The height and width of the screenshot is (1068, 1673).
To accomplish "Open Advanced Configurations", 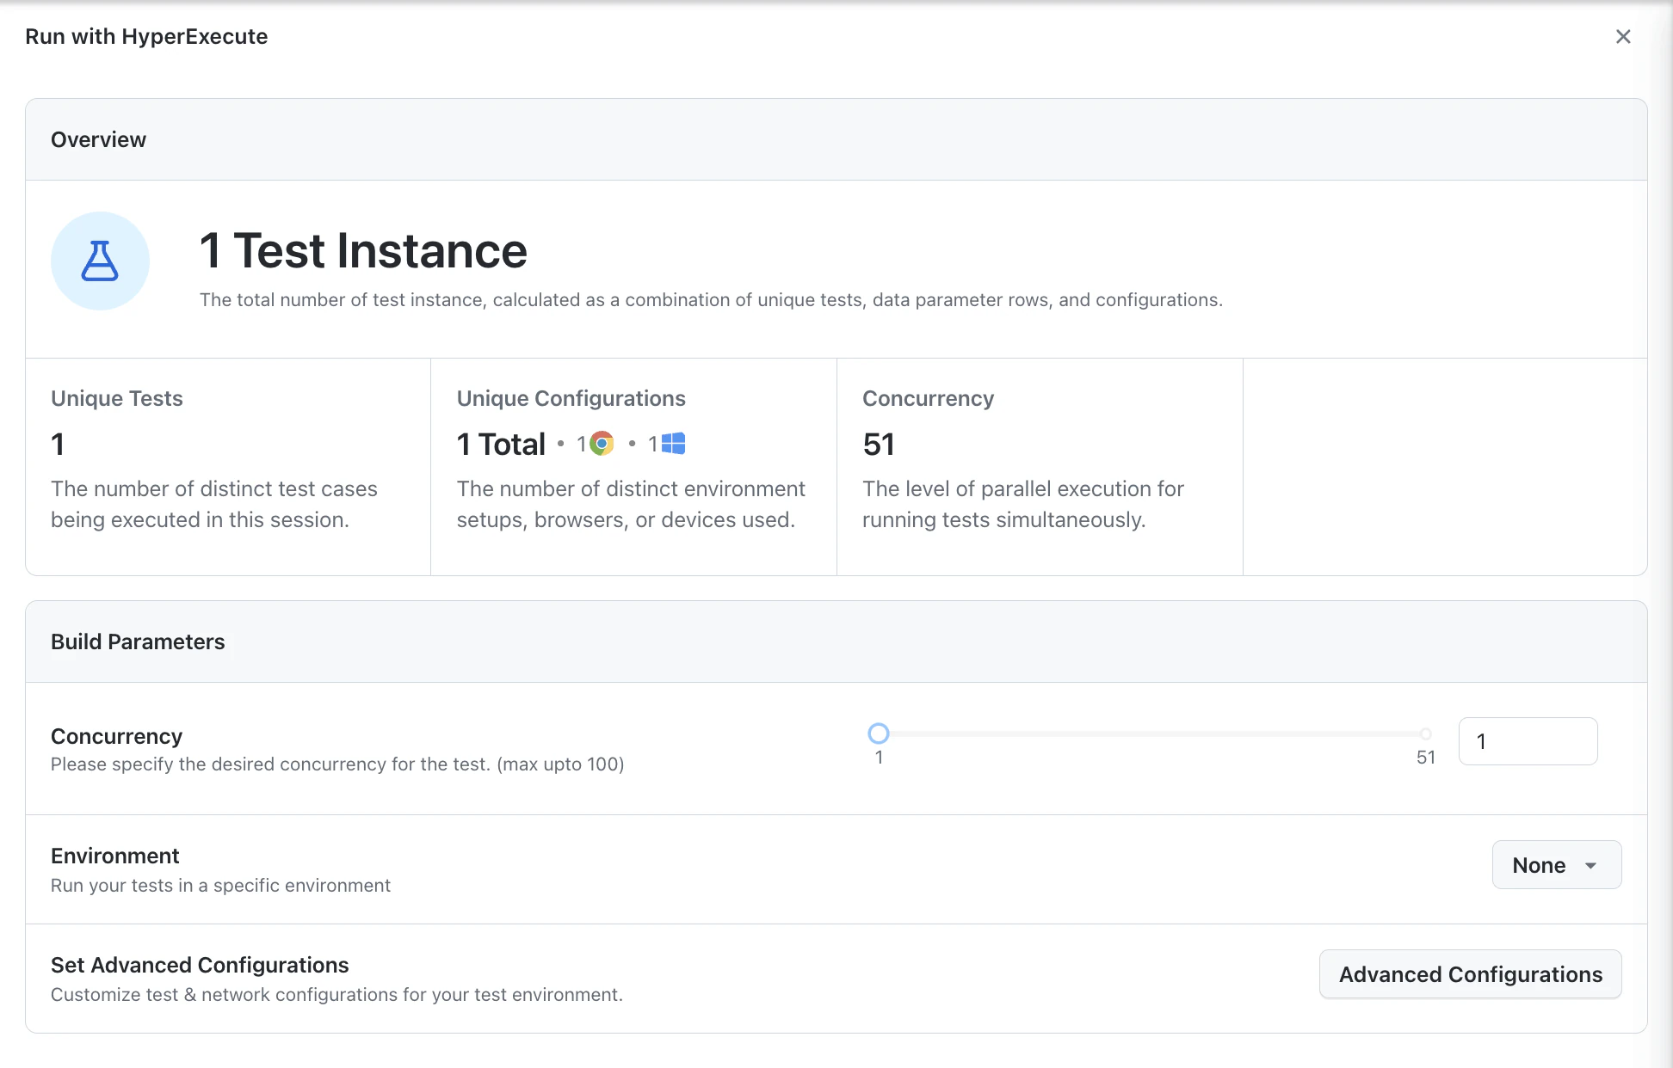I will click(1470, 974).
